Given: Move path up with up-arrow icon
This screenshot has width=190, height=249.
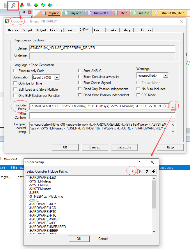Looking at the screenshot, I should point(147,171).
